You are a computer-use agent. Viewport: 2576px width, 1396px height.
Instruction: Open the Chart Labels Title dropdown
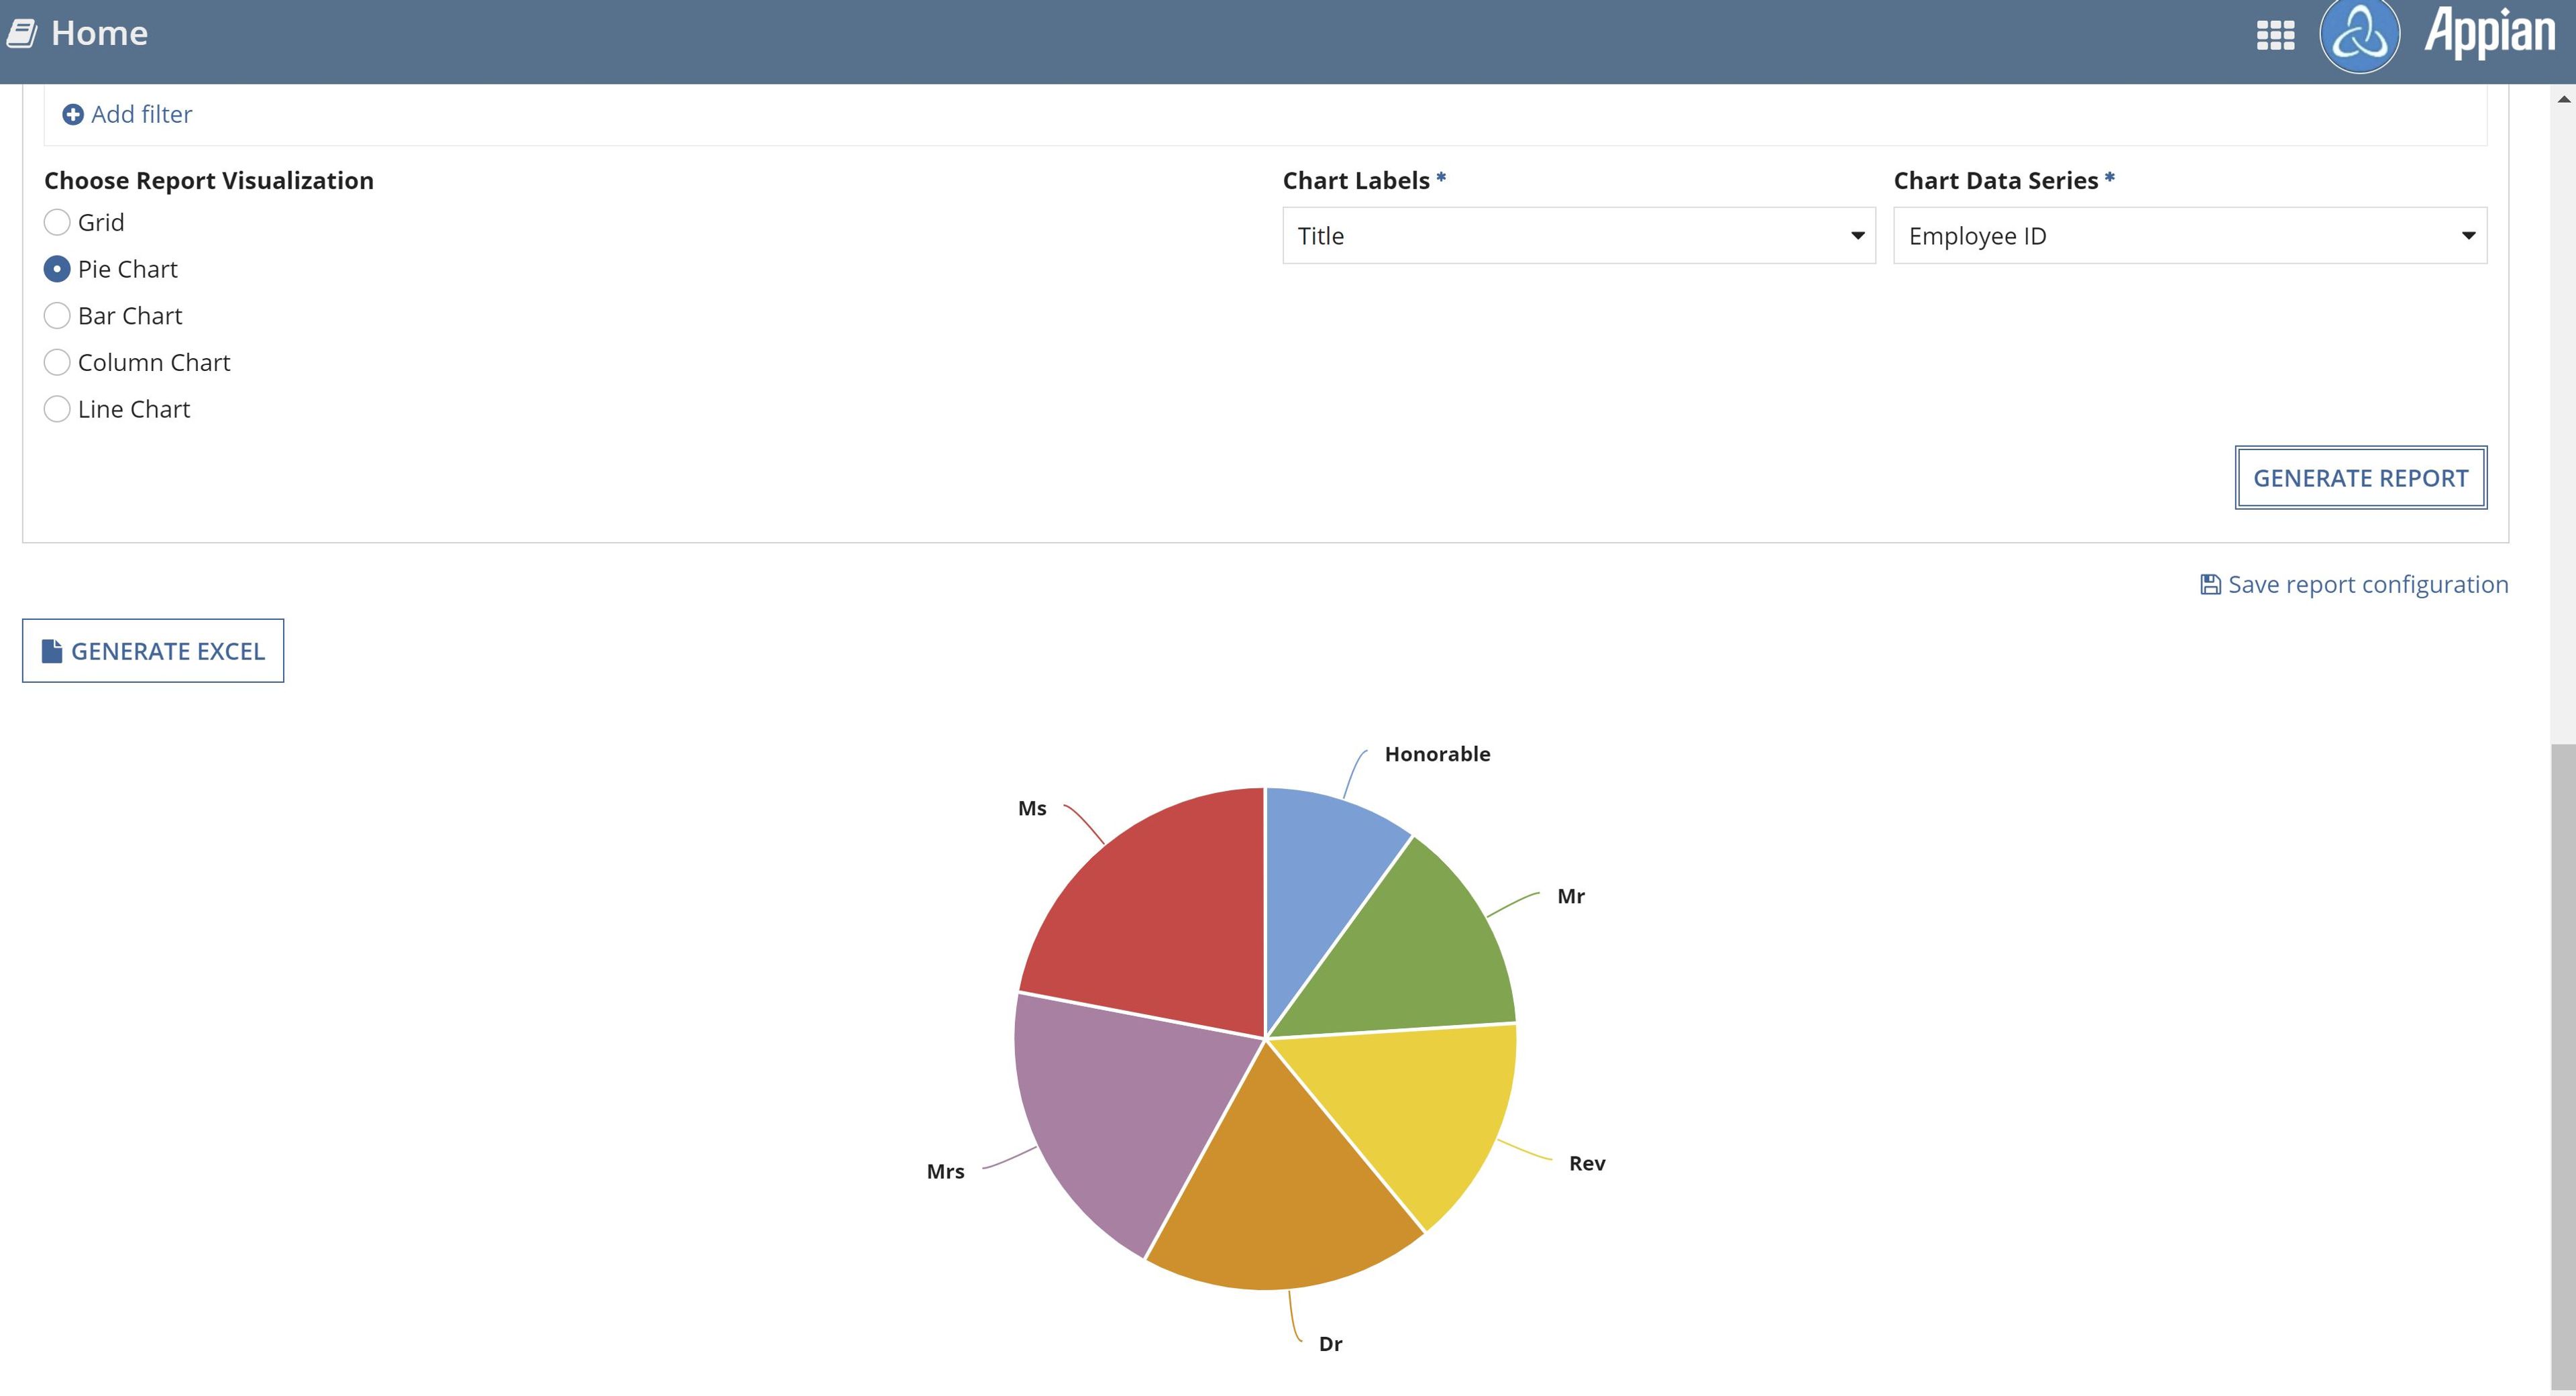[1579, 236]
